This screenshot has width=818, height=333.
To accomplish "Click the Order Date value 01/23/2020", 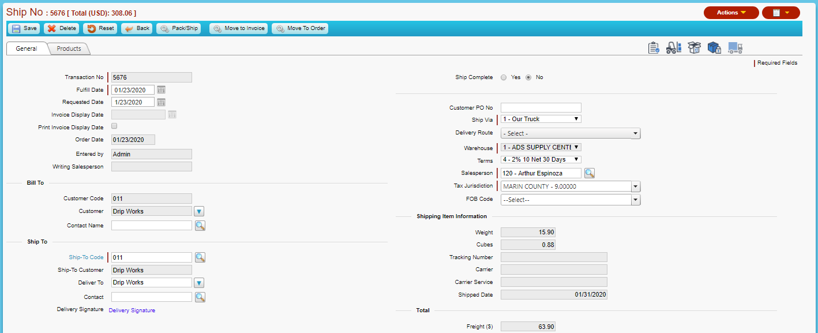I will (133, 140).
